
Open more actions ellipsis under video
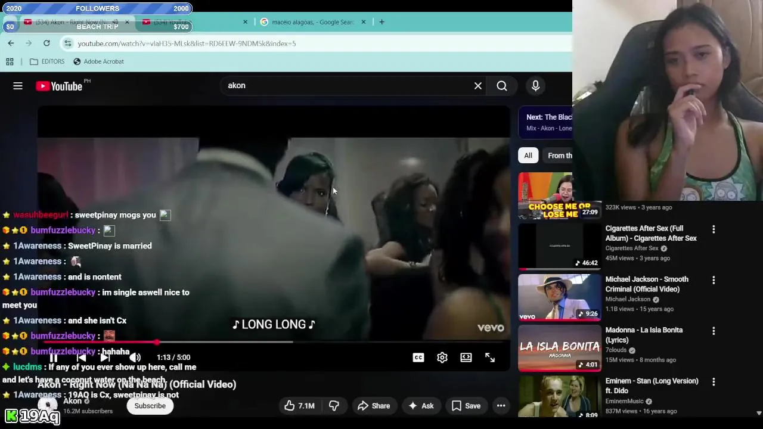pyautogui.click(x=501, y=406)
